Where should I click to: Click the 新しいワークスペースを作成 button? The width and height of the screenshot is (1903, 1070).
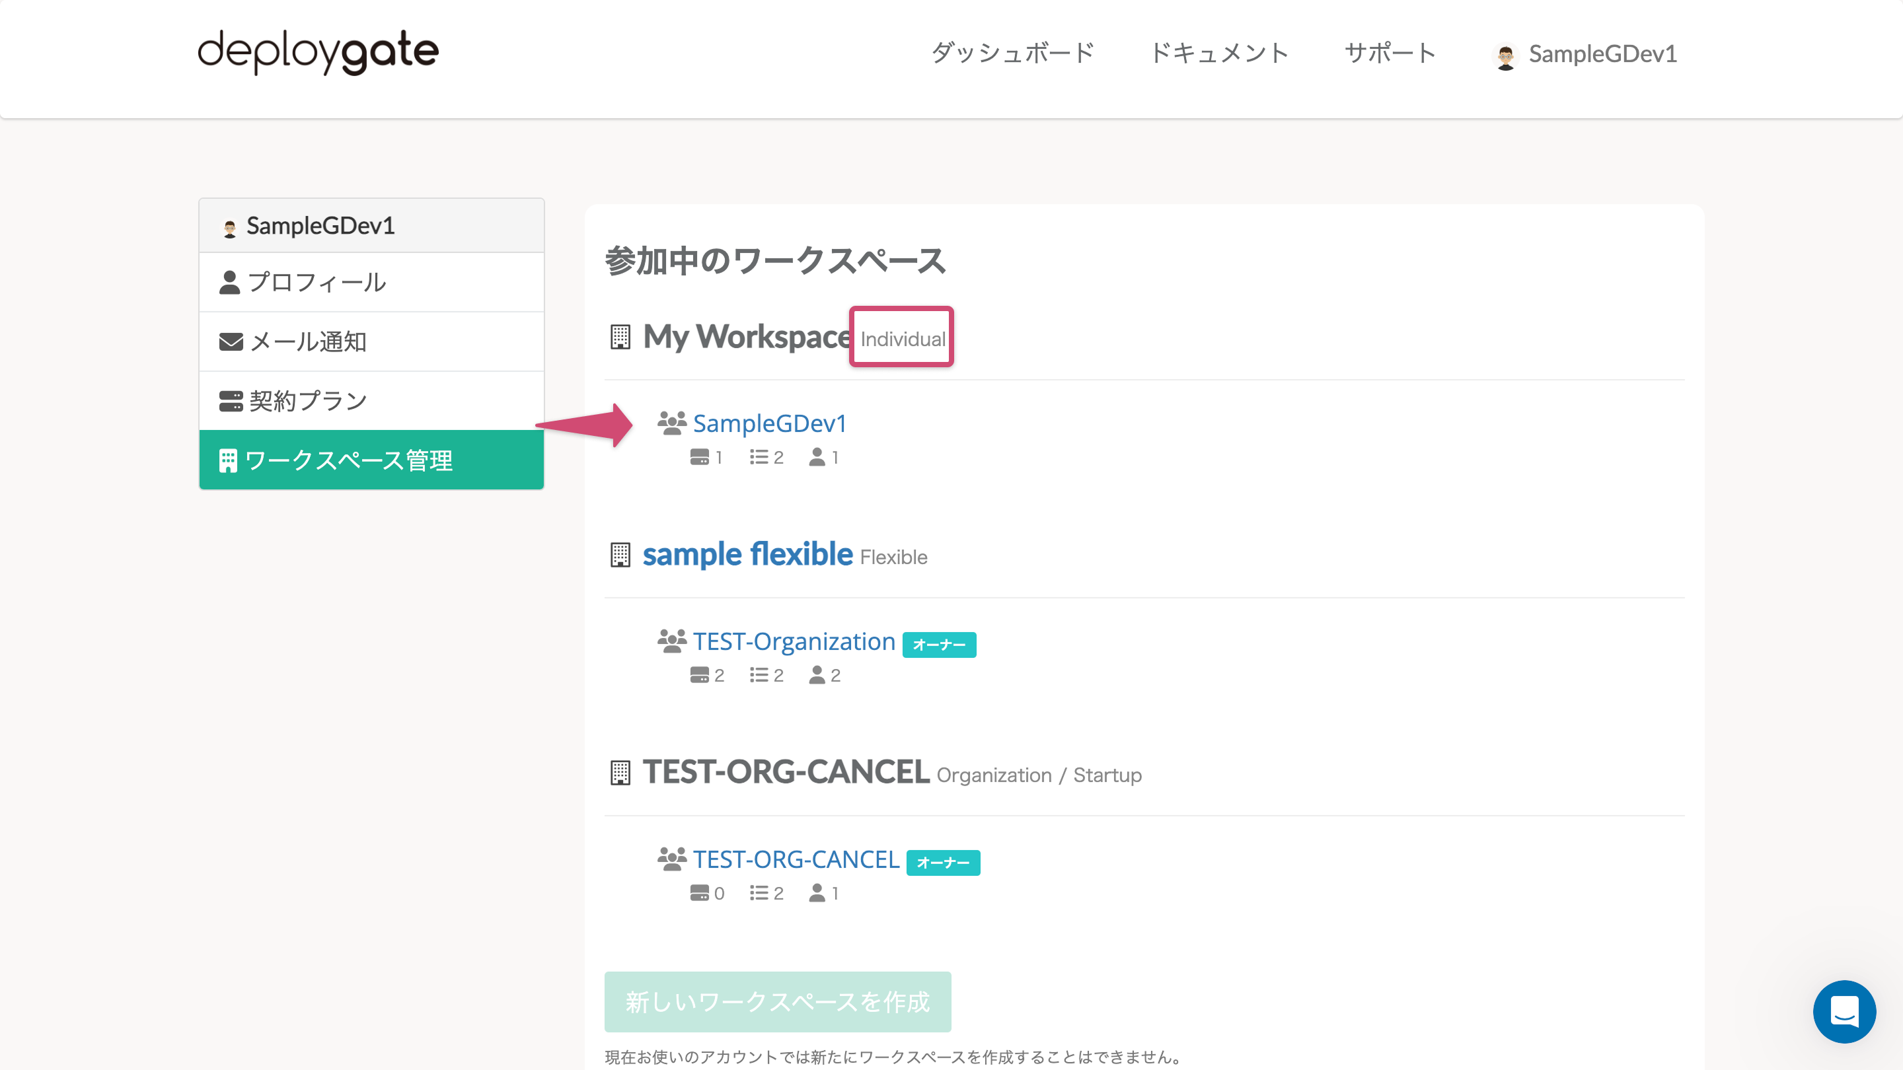(x=777, y=1002)
